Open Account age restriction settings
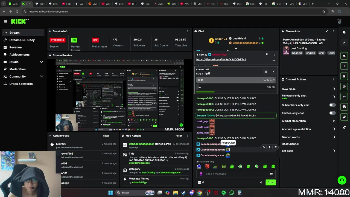350x197 pixels. pos(308,129)
